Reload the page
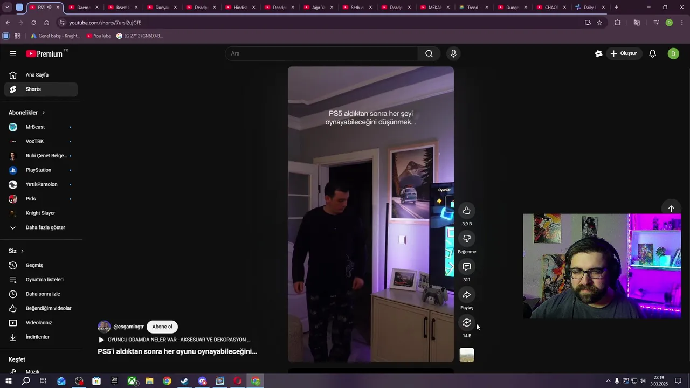 click(x=33, y=23)
